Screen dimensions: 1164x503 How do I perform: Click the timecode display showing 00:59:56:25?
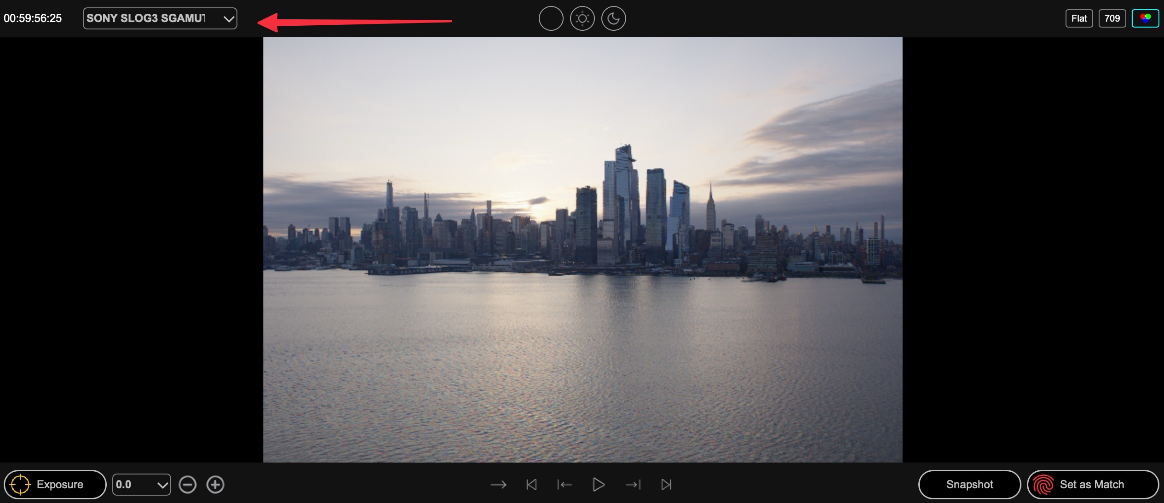point(33,18)
